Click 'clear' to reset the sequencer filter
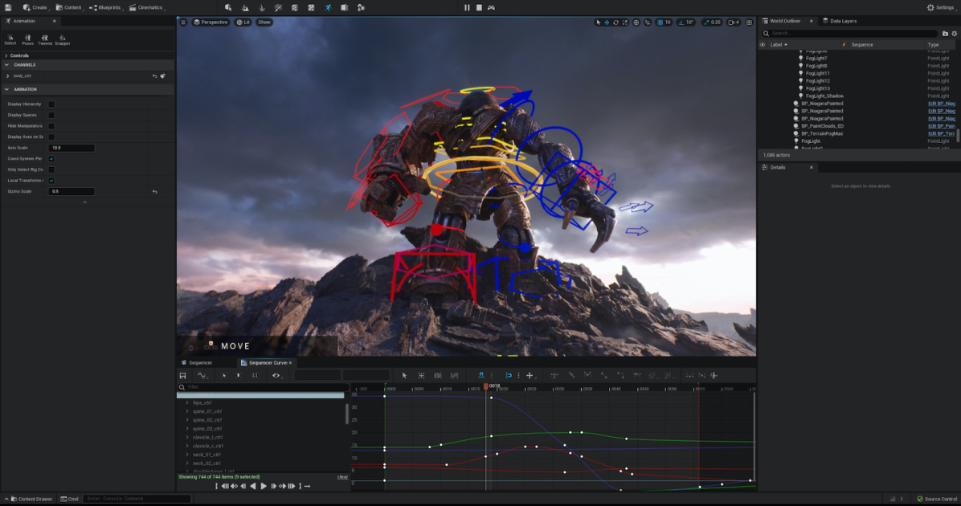The image size is (961, 506). (342, 476)
